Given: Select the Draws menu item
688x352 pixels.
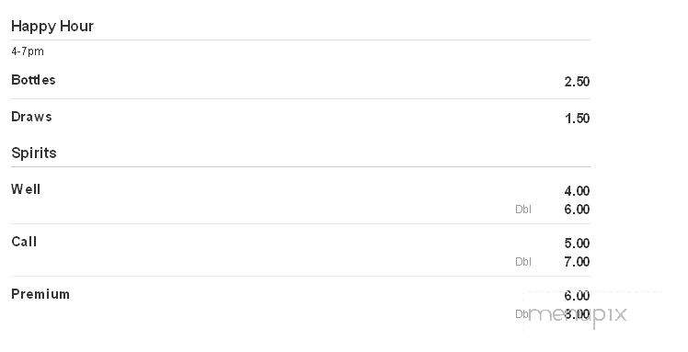Looking at the screenshot, I should pyautogui.click(x=31, y=117).
